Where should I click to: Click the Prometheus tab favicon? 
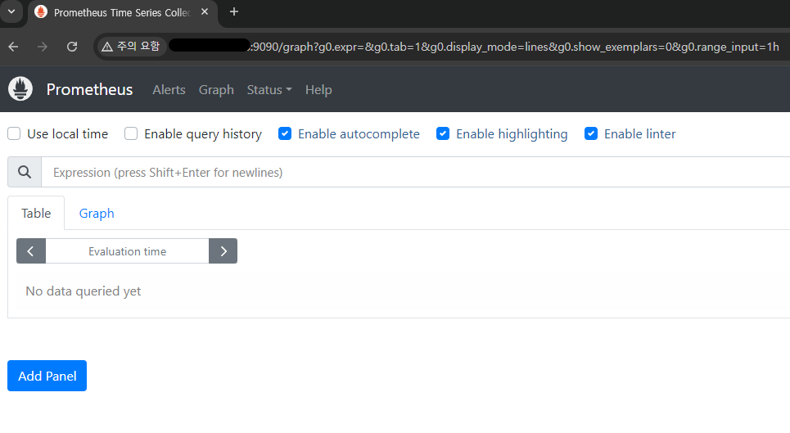tap(41, 12)
